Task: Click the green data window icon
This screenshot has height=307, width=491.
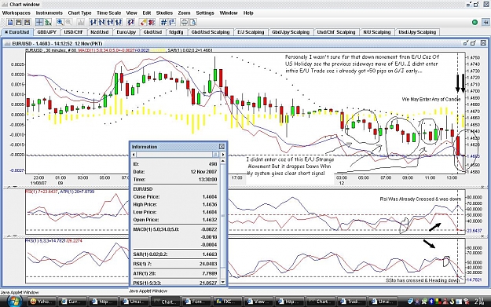Action: click(x=48, y=22)
